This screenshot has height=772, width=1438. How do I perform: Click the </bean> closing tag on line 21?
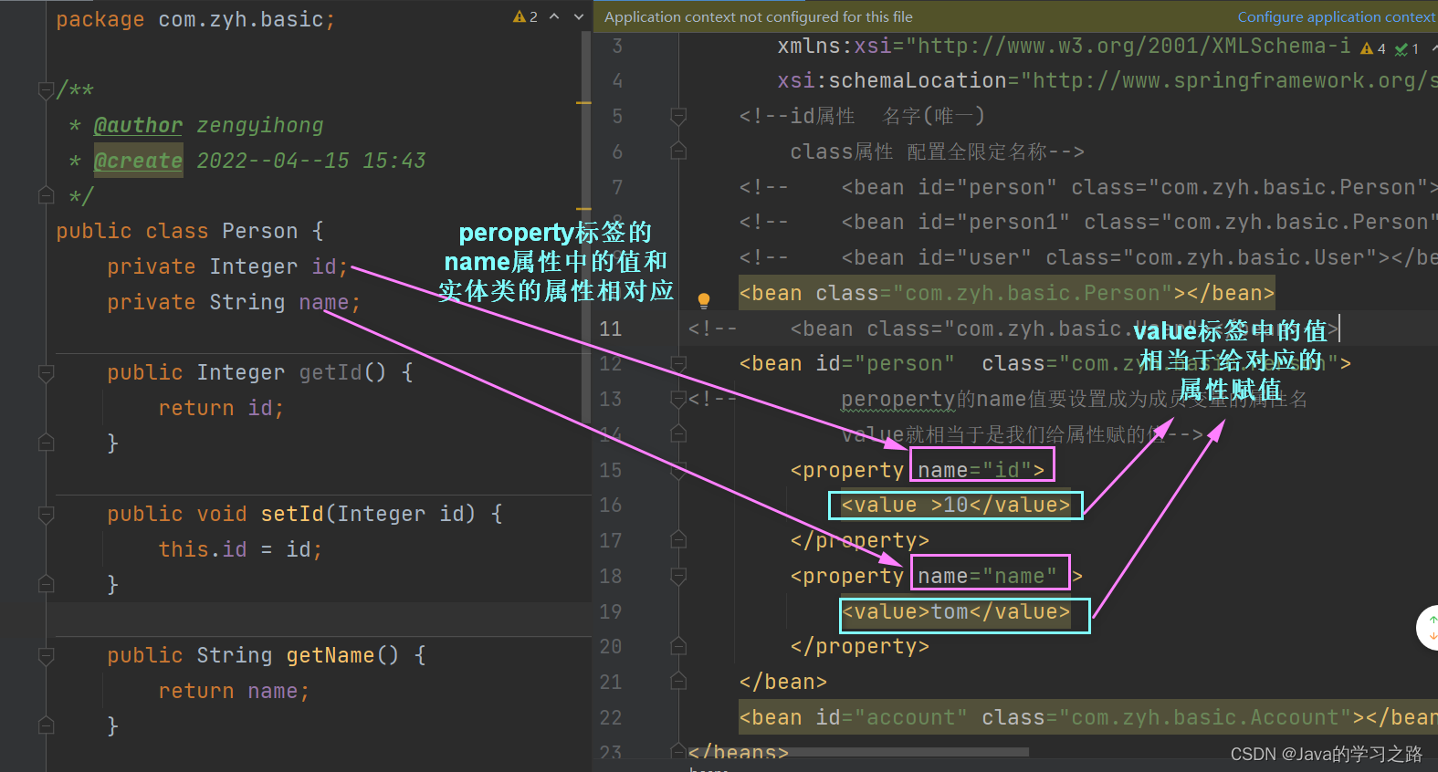(783, 682)
